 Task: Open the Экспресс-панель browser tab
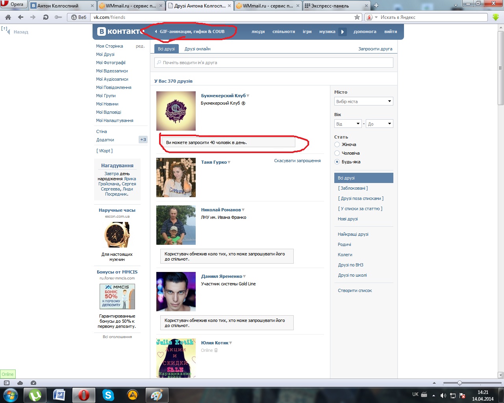(337, 6)
